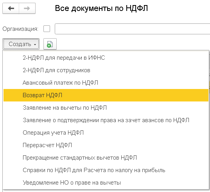Click the create-by-copying document icon
Screen dimensions: 210x192
50,44
